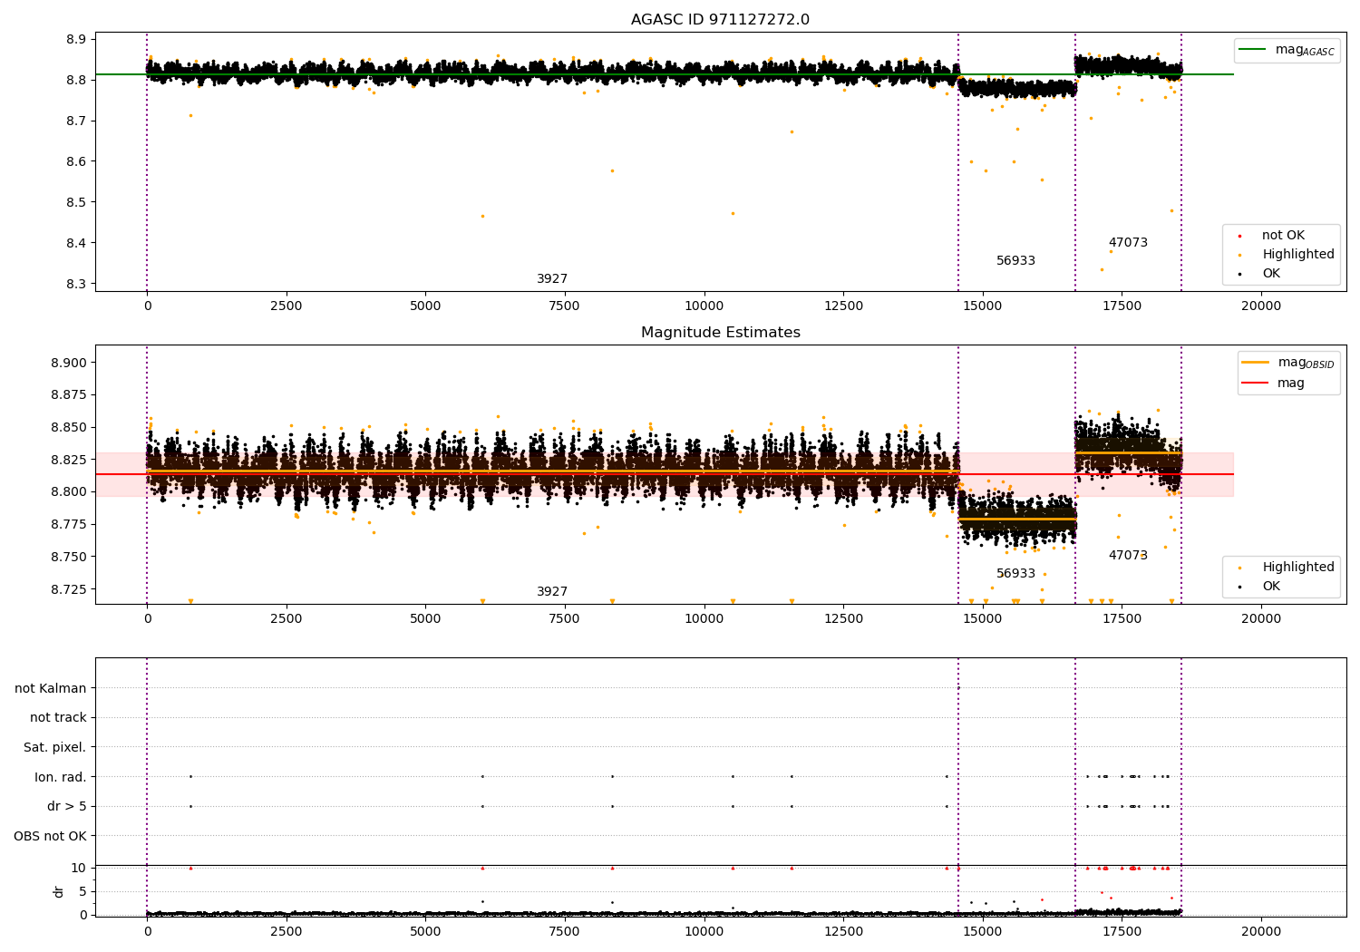Click x-axis tick '20000' under the top plot
1360x952 pixels.
coord(1260,306)
